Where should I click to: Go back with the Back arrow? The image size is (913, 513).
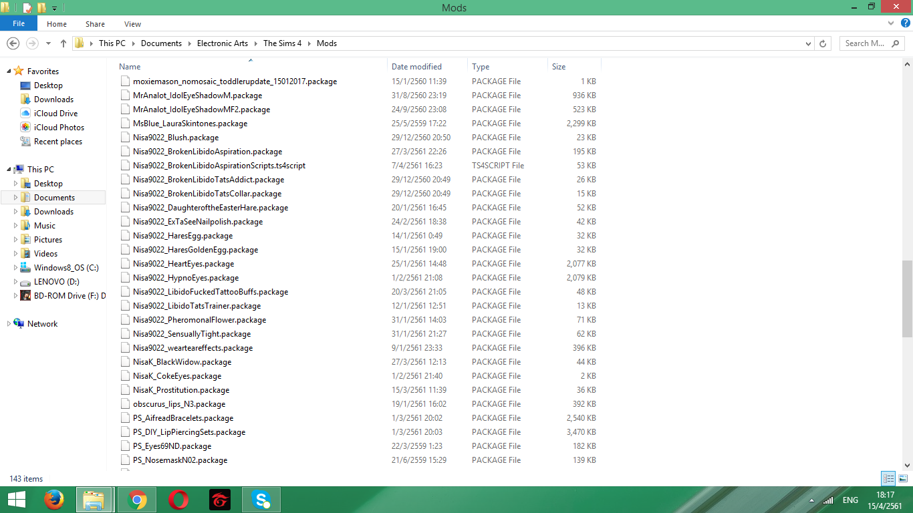[13, 43]
